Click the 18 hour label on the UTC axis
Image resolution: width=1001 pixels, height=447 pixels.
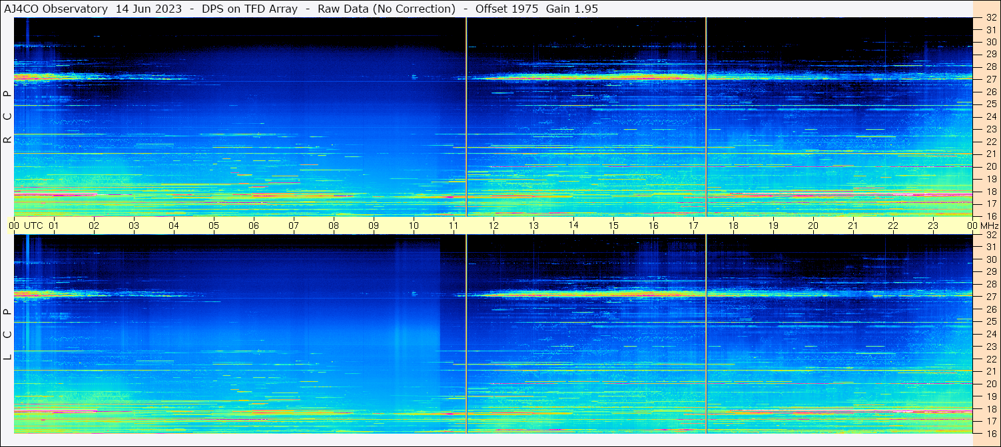pyautogui.click(x=733, y=225)
